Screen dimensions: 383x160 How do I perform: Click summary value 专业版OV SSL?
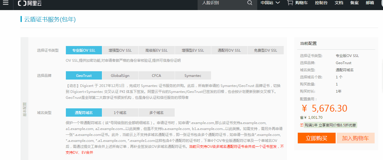pos(347,56)
